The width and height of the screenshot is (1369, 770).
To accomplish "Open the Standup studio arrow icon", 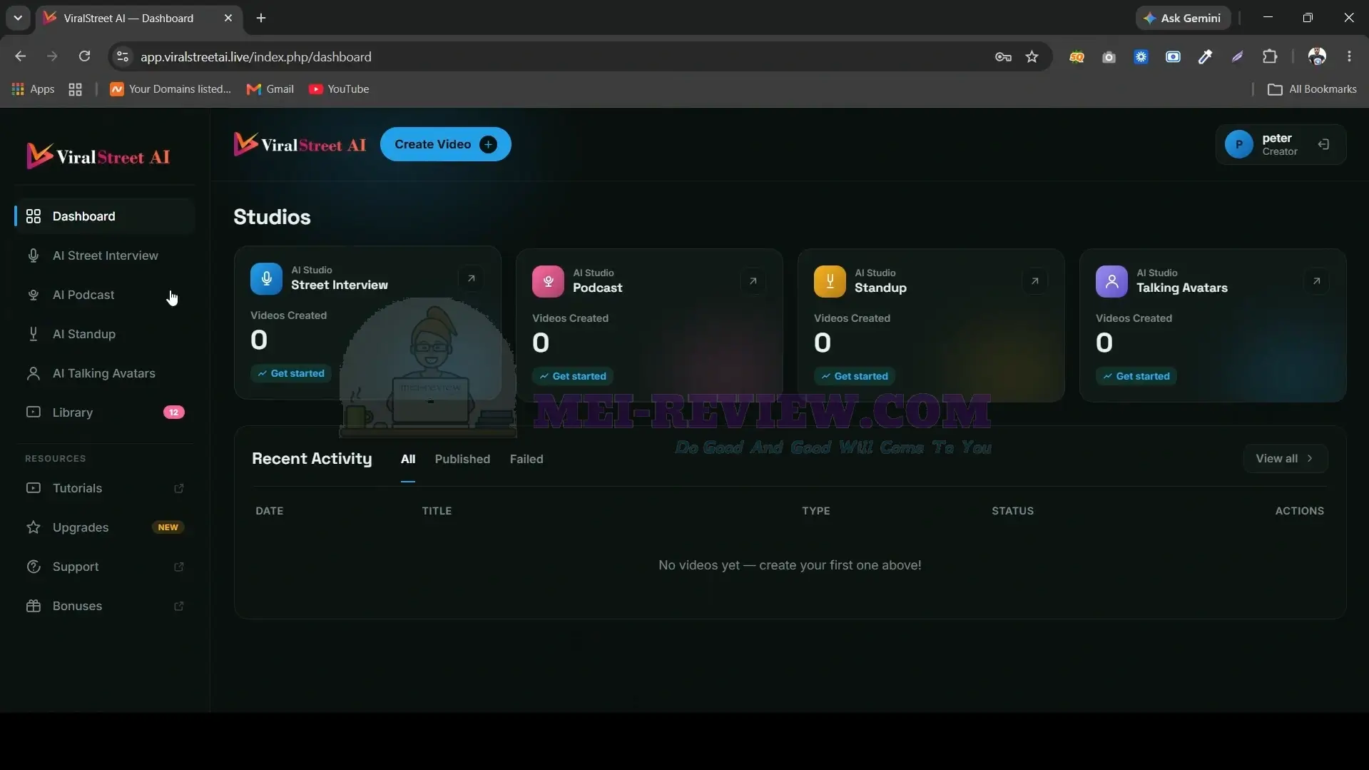I will [1034, 281].
